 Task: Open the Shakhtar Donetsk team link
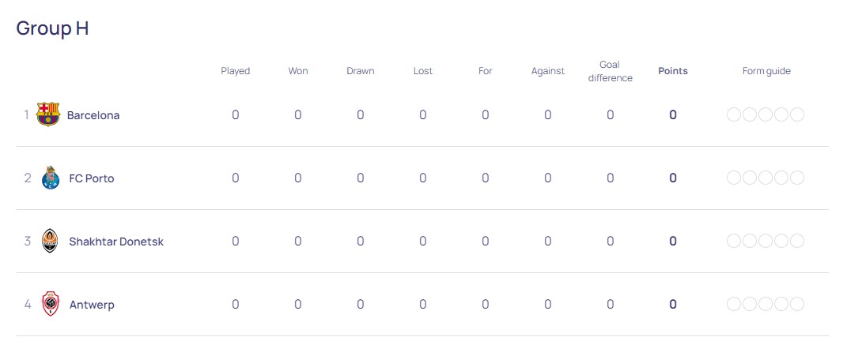click(116, 242)
